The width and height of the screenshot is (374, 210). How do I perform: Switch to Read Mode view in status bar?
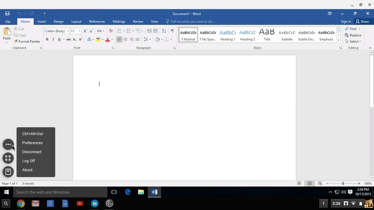point(299,183)
